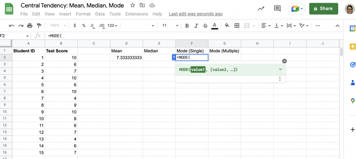Start a Google Meet call
This screenshot has width=356, height=159.
(295, 9)
